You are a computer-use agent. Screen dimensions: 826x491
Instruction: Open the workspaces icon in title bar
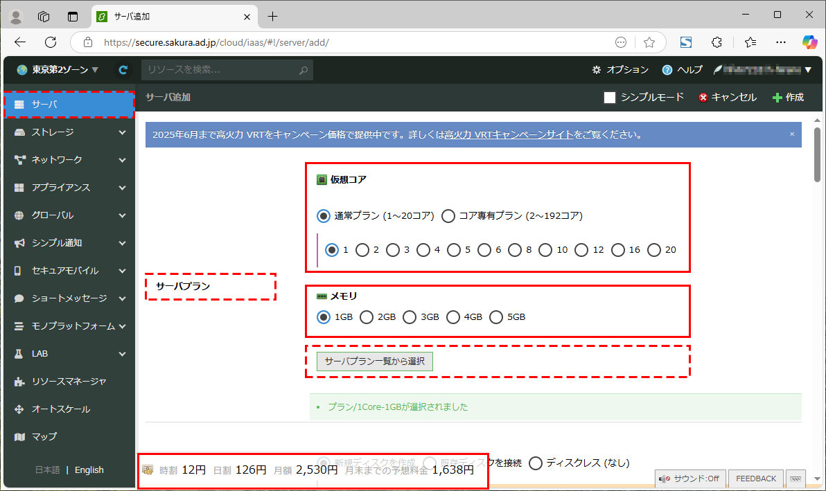(44, 17)
